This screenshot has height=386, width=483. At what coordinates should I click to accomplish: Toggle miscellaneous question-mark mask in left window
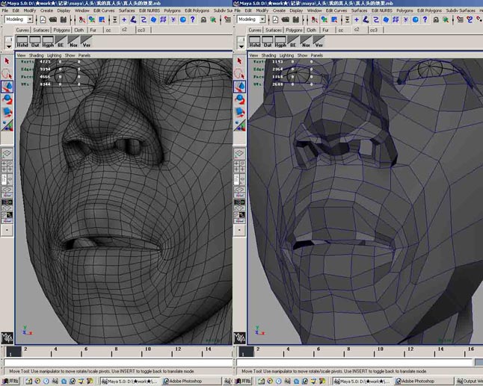tap(193, 19)
